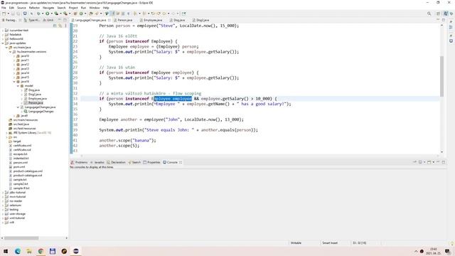
Task: Open Edge from the Windows taskbar
Action: pos(17,251)
